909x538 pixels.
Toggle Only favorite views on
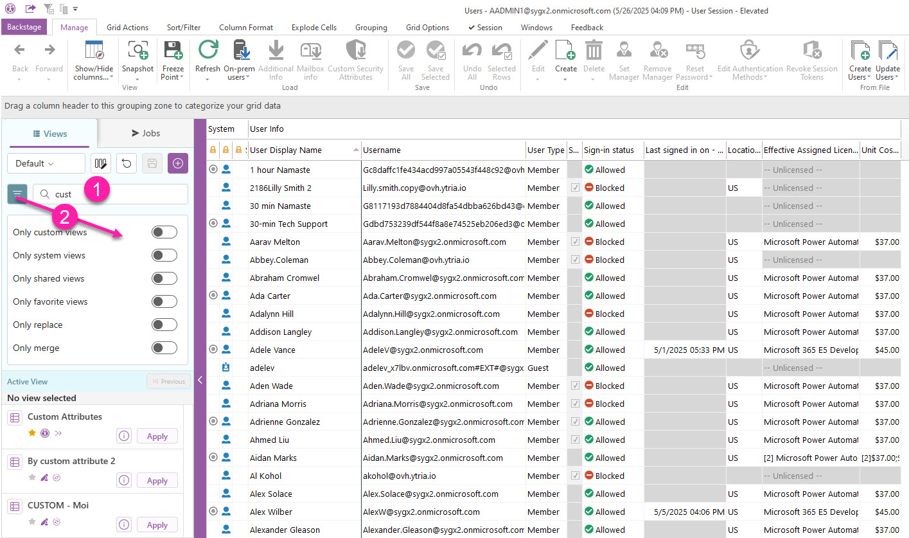(164, 301)
